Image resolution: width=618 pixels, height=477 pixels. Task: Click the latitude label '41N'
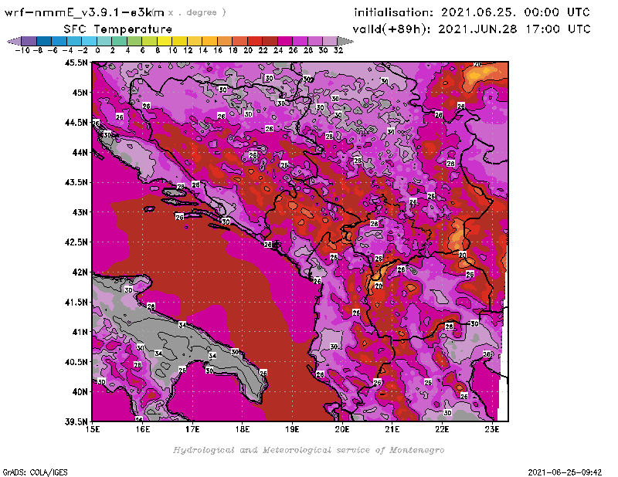click(80, 332)
